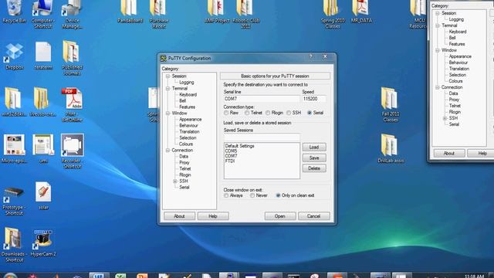This screenshot has width=494, height=278.
Task: Select the MR_DATA PDF icon
Action: point(361,9)
